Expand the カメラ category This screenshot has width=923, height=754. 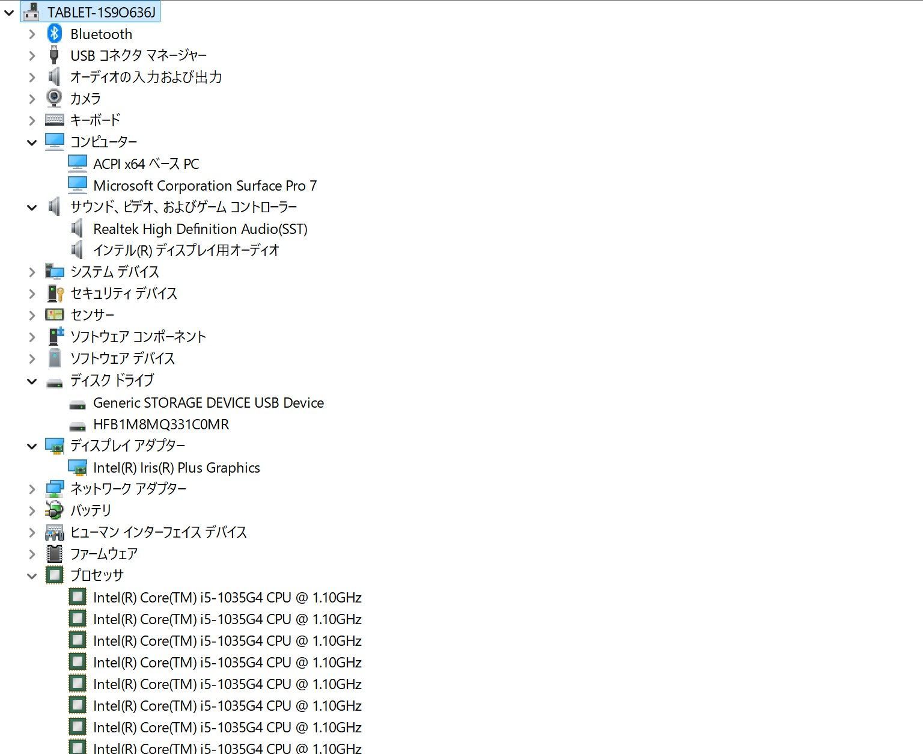pos(32,99)
